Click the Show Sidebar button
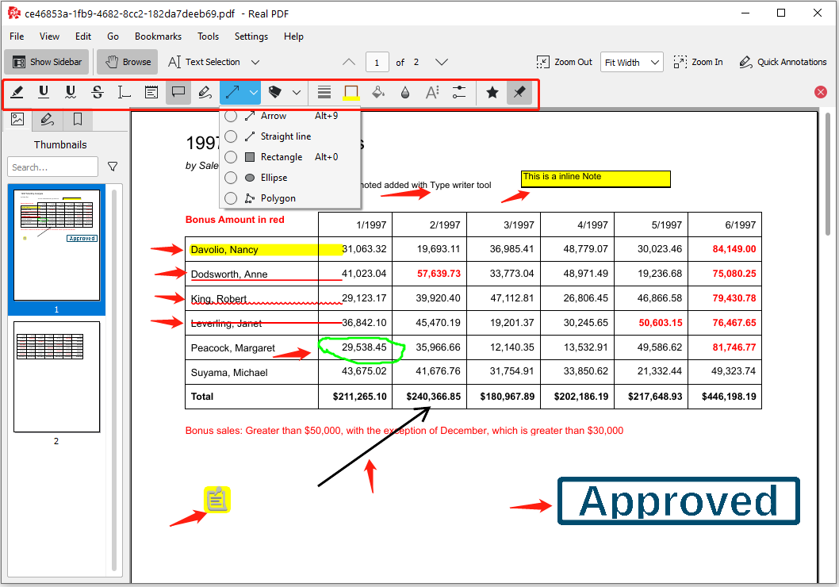Viewport: 839px width, 587px height. (x=45, y=62)
